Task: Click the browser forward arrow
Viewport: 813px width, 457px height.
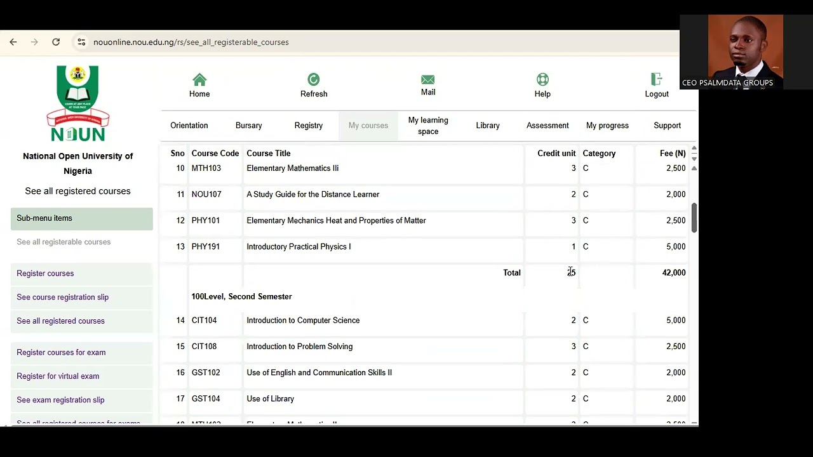Action: pyautogui.click(x=34, y=42)
